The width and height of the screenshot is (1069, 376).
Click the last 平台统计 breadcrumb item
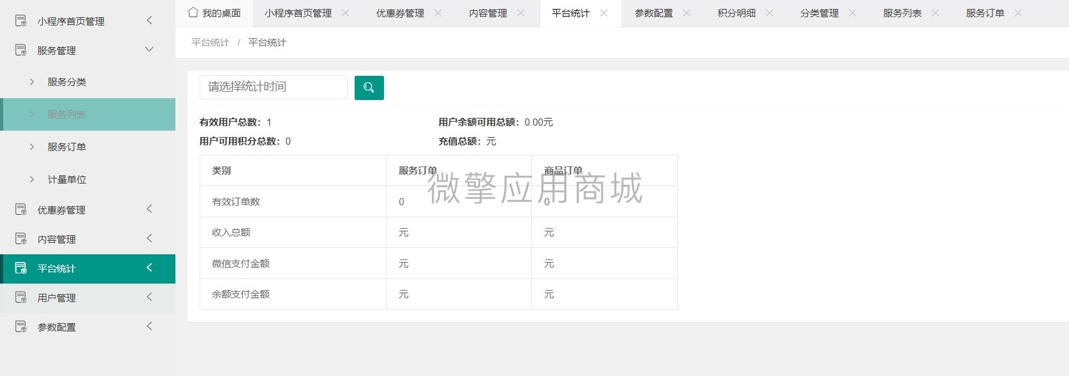(x=267, y=43)
